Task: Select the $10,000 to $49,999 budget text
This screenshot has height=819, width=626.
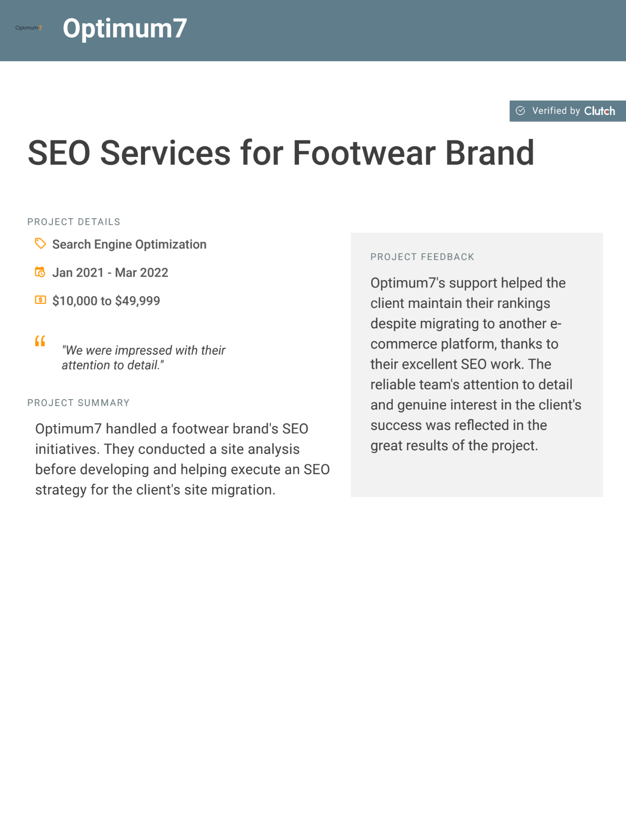Action: [106, 301]
